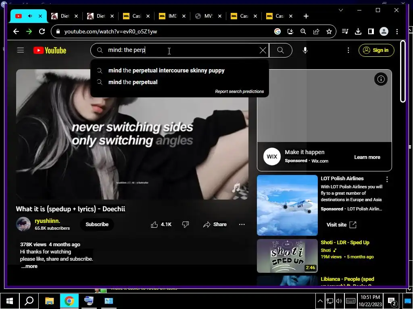The height and width of the screenshot is (309, 413).
Task: Bookmark this page with star
Action: pyautogui.click(x=329, y=31)
